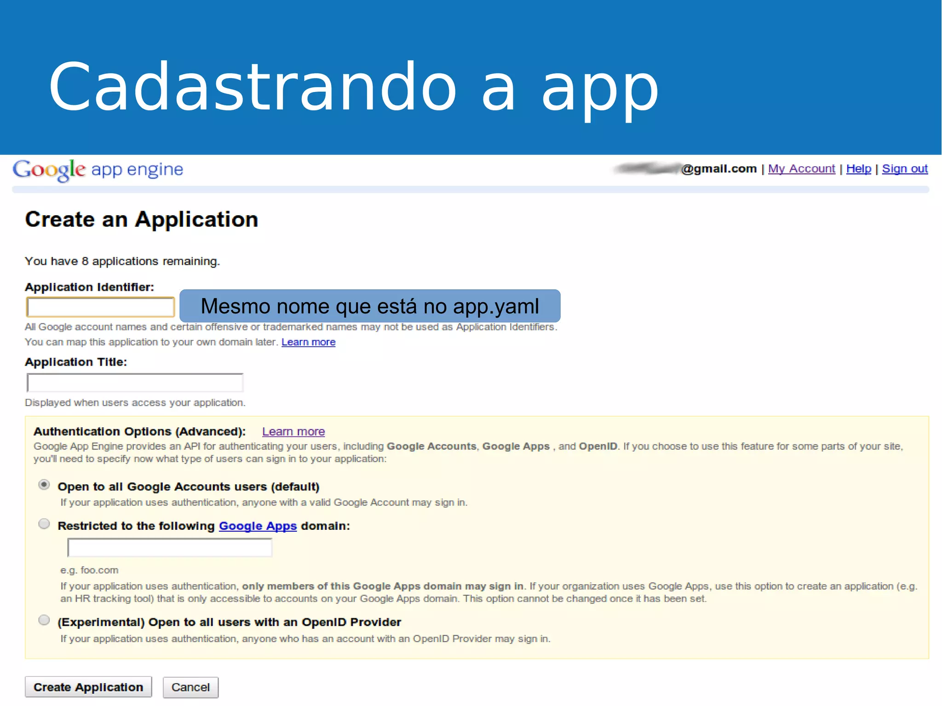Image resolution: width=942 pixels, height=706 pixels.
Task: Click the Google app engine logo
Action: pyautogui.click(x=98, y=170)
